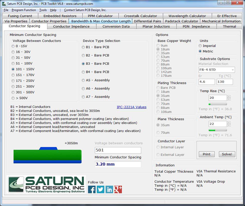Click the Saturn PCB Design logo
Viewport: 245px width, 206px height.
coord(46,184)
